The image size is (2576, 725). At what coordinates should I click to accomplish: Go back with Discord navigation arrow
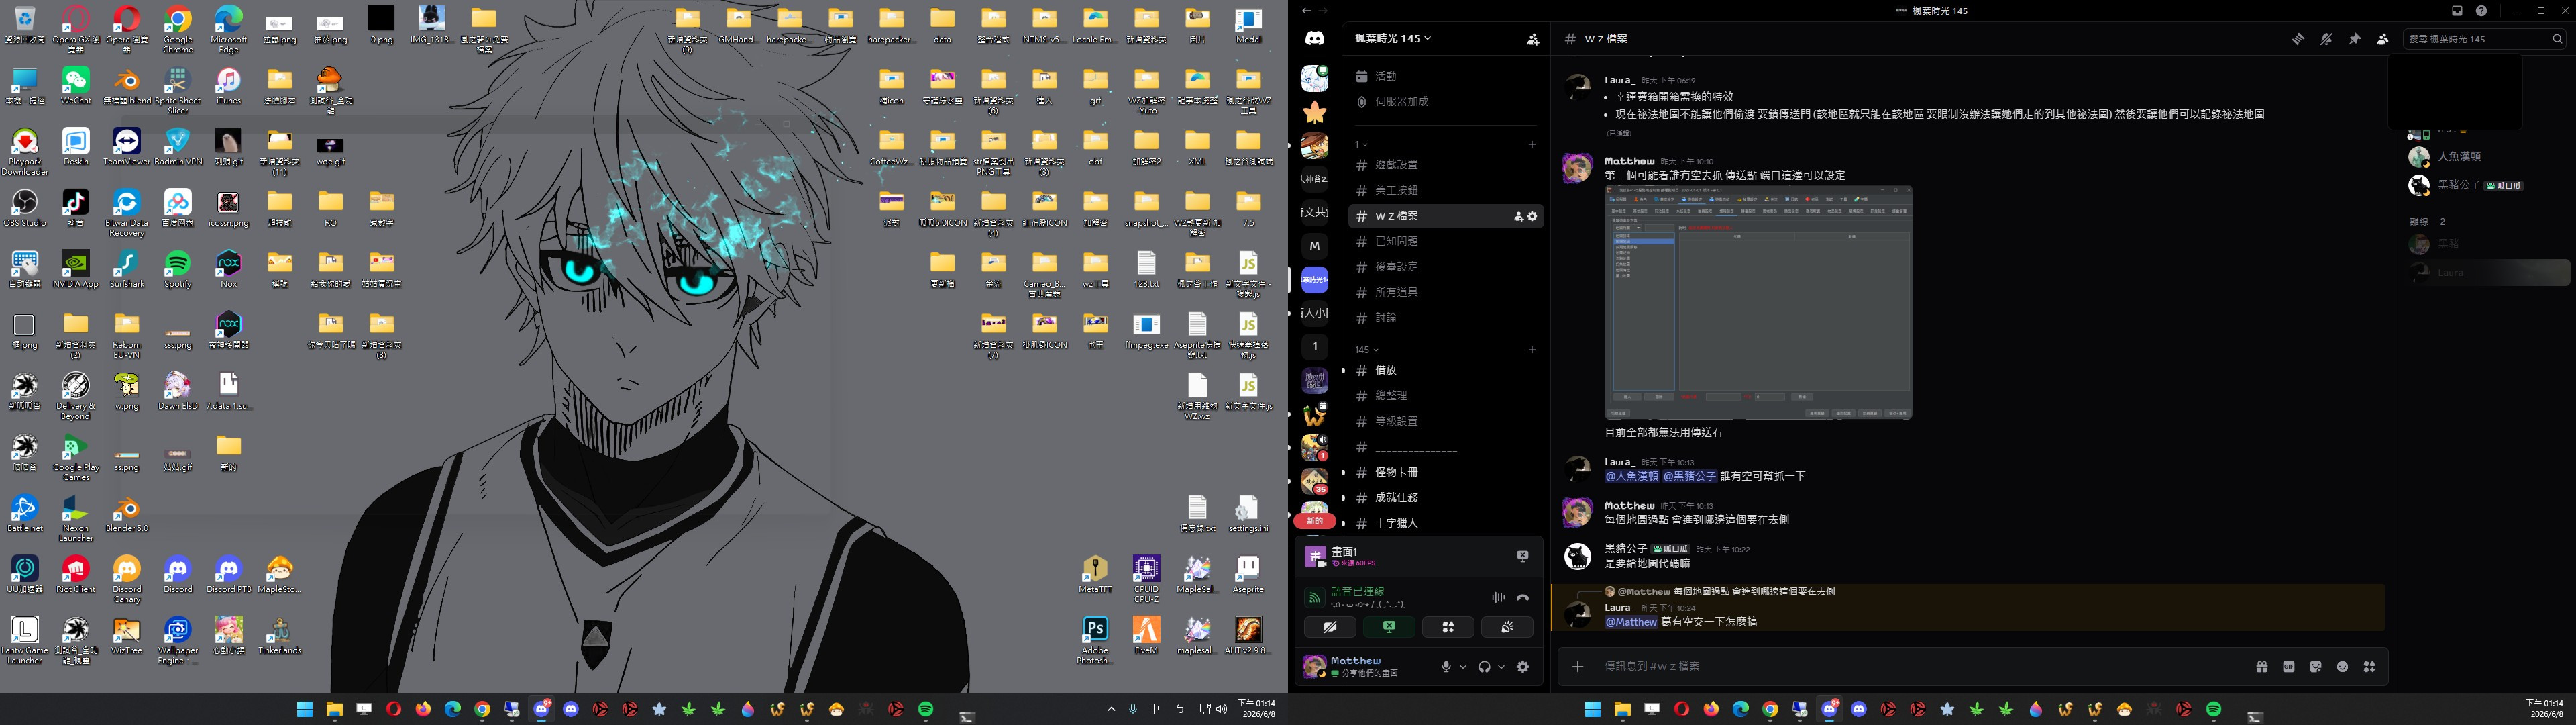pyautogui.click(x=1306, y=11)
